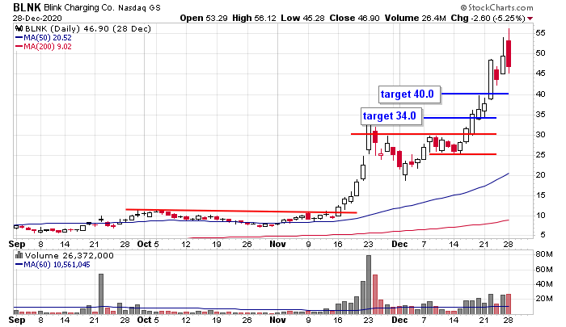Click the 28-Dec-2020 date text
This screenshot has height=327, width=566.
click(37, 18)
